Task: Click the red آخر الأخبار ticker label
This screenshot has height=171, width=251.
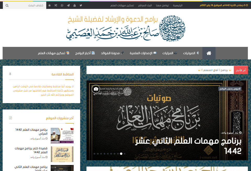Action: point(241,70)
